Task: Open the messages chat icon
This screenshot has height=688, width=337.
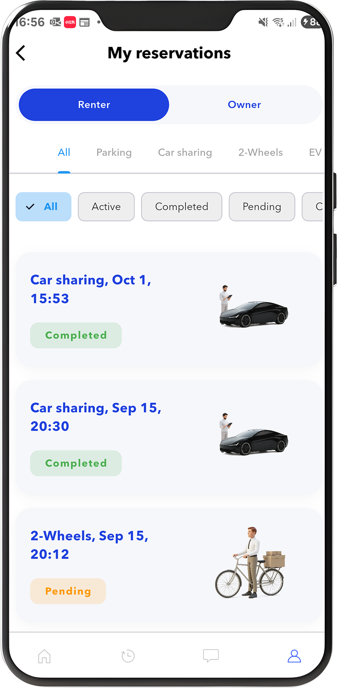Action: [x=211, y=655]
